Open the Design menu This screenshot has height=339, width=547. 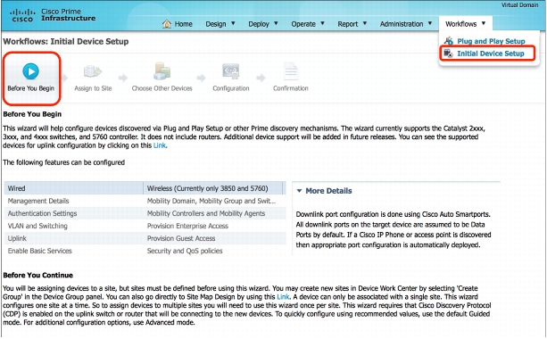point(216,24)
